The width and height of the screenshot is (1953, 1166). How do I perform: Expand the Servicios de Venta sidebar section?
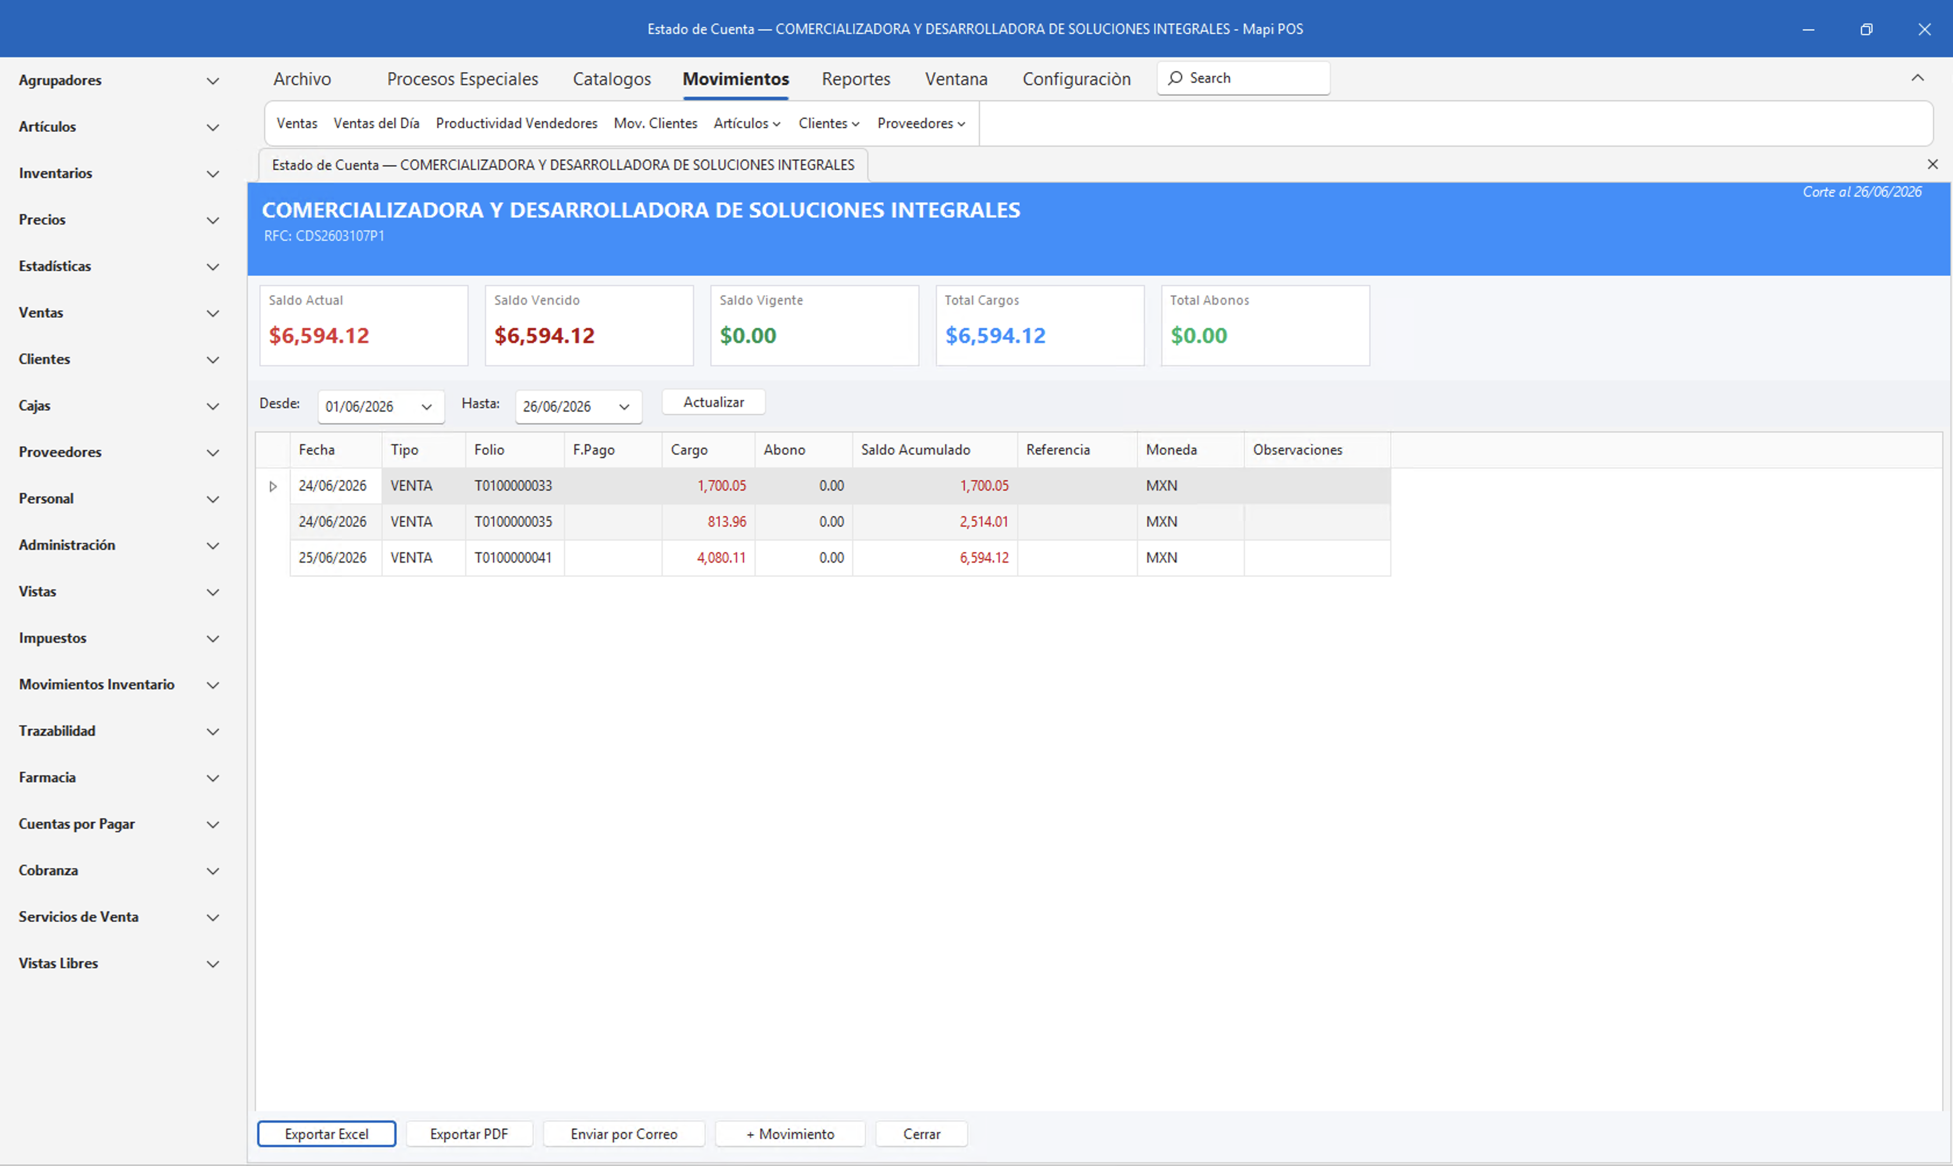point(213,917)
